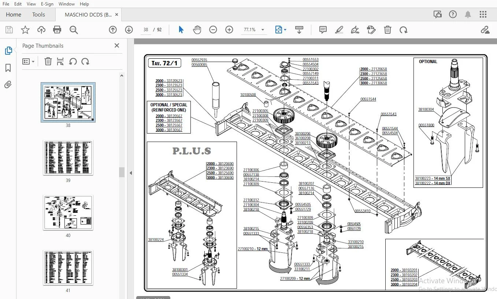497x299 pixels.
Task: Open the E-Sign menu
Action: coord(47,4)
